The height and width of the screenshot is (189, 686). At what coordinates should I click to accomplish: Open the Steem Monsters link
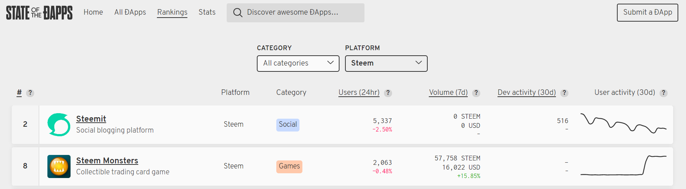107,161
